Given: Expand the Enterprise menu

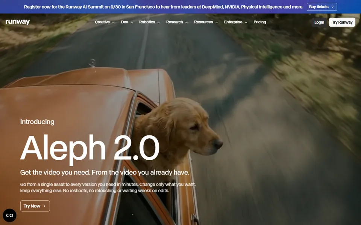Looking at the screenshot, I should point(235,22).
